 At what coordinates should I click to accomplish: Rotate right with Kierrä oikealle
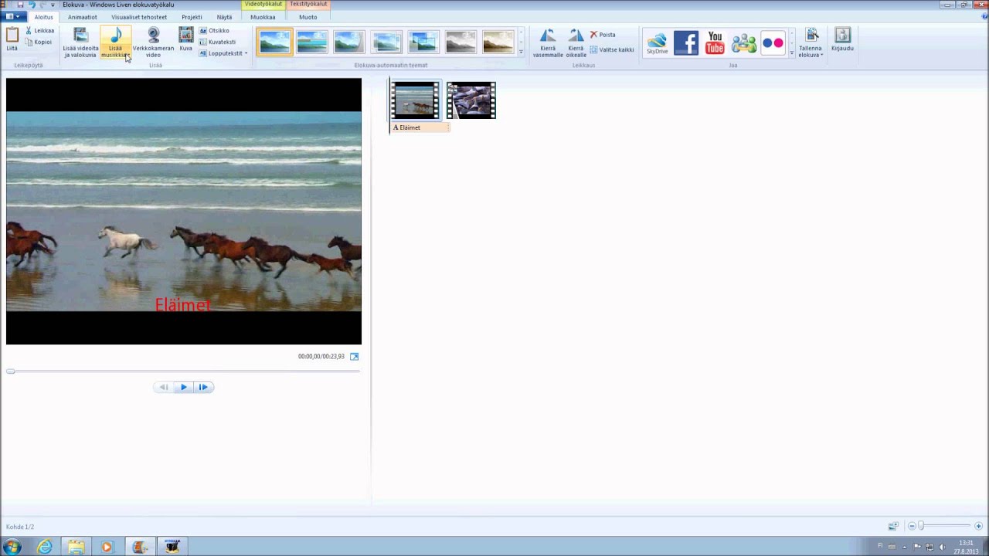(x=576, y=42)
